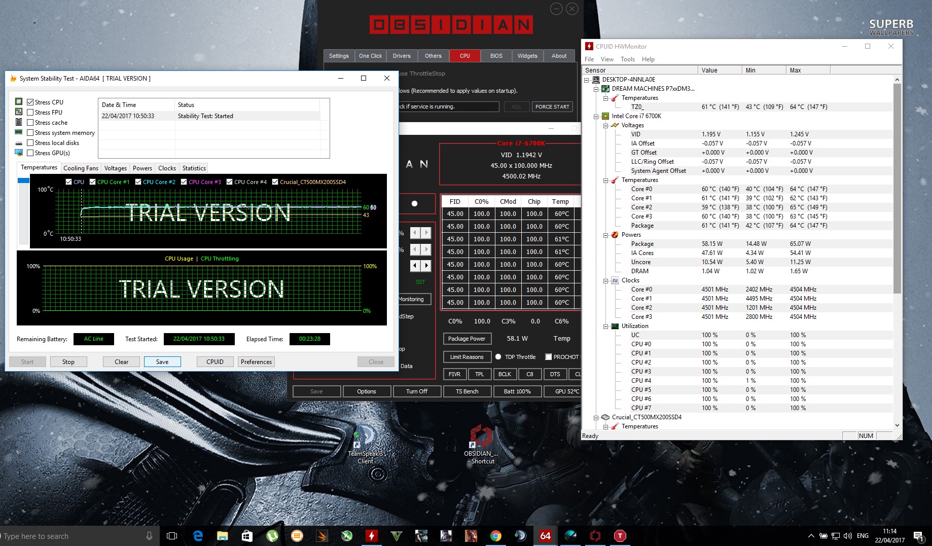932x546 pixels.
Task: Open the Cooling Fans tab in AIDA64
Action: tap(81, 168)
